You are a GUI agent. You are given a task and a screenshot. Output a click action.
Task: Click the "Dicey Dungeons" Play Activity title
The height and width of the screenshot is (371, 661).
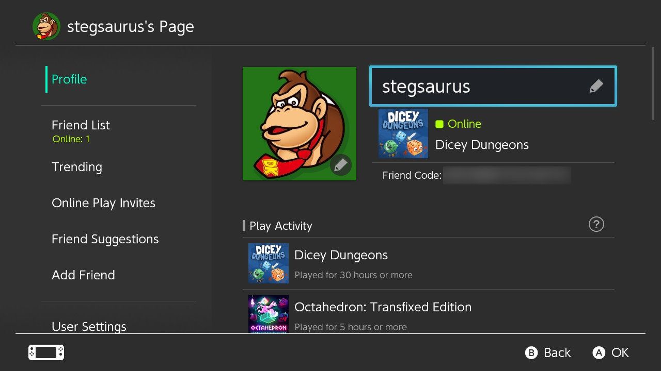point(341,255)
